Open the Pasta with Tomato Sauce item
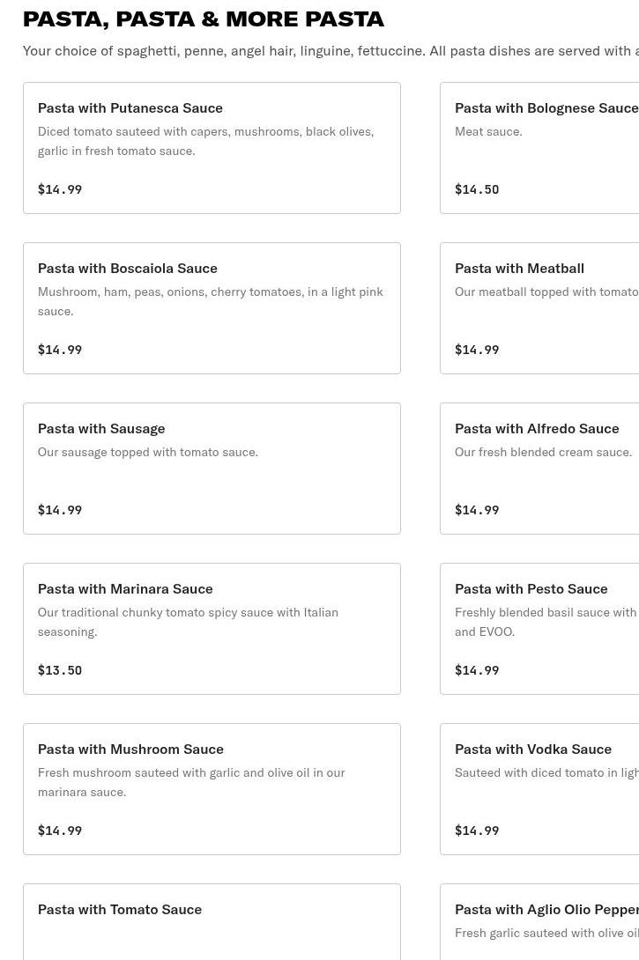This screenshot has width=639, height=960. 120,910
